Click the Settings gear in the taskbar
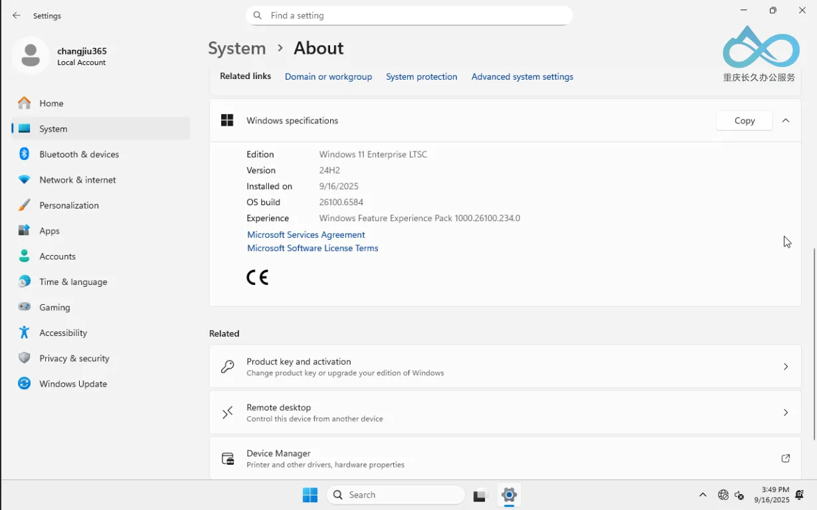 (x=509, y=495)
